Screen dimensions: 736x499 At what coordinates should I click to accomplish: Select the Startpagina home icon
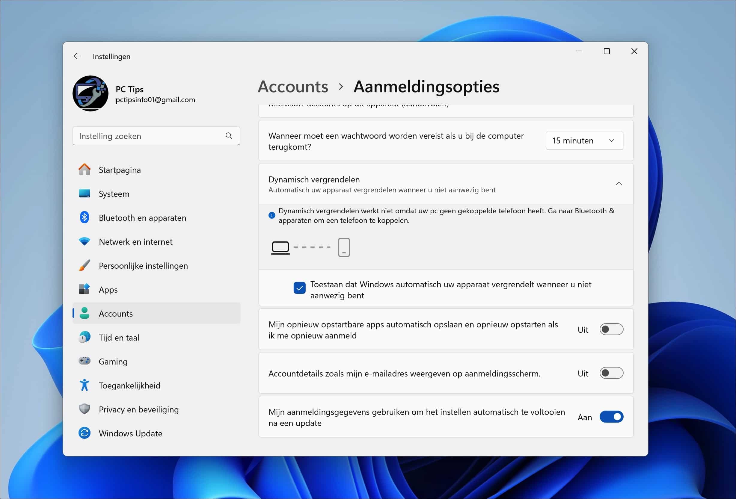tap(85, 170)
